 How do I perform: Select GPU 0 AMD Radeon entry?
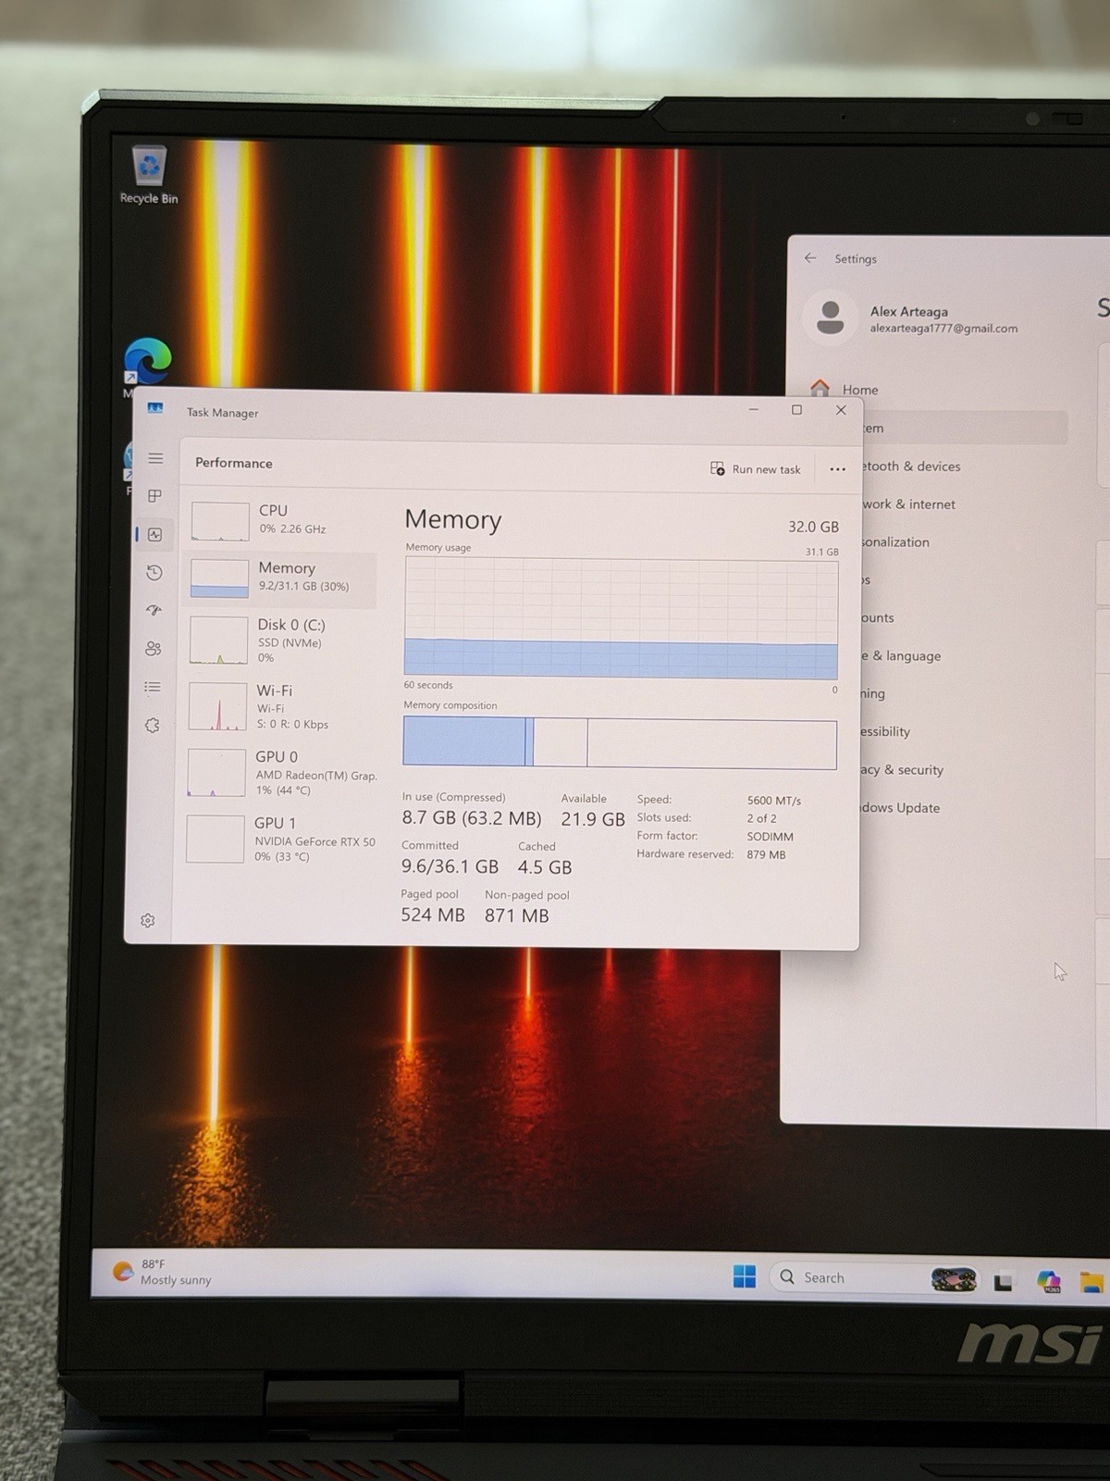pos(280,773)
